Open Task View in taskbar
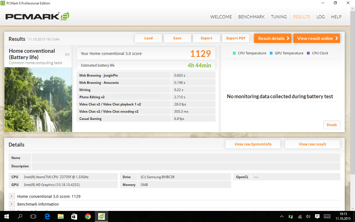 click(x=33, y=216)
